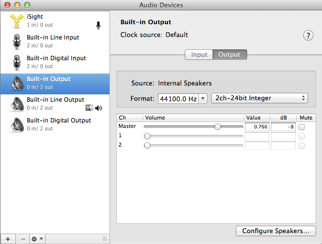Toggle the channel 1 Mute checkbox
Screen dimensions: 322x244
302,136
